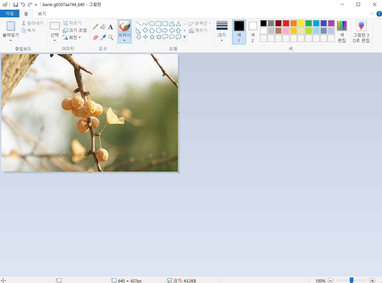The image size is (382, 283).
Task: Choose the Right triangle shape
Action: (x=139, y=30)
